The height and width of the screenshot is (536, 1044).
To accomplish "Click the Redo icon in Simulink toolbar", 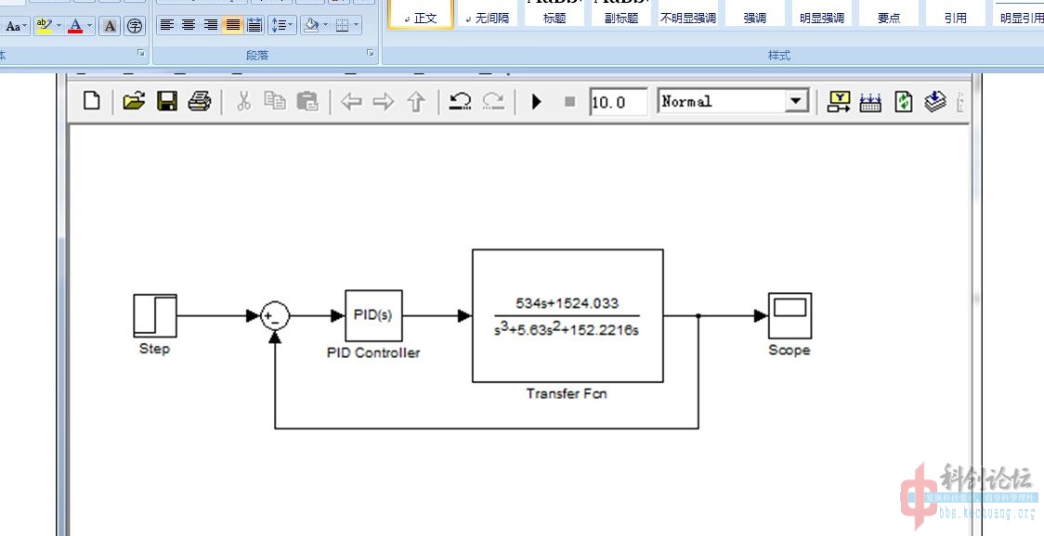I will tap(493, 101).
